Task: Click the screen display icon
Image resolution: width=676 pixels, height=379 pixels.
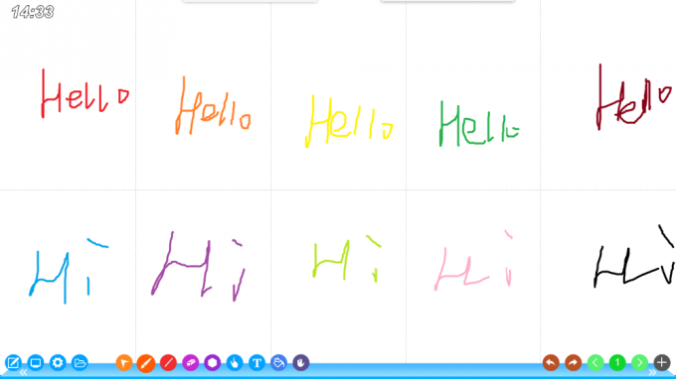Action: pyautogui.click(x=36, y=363)
